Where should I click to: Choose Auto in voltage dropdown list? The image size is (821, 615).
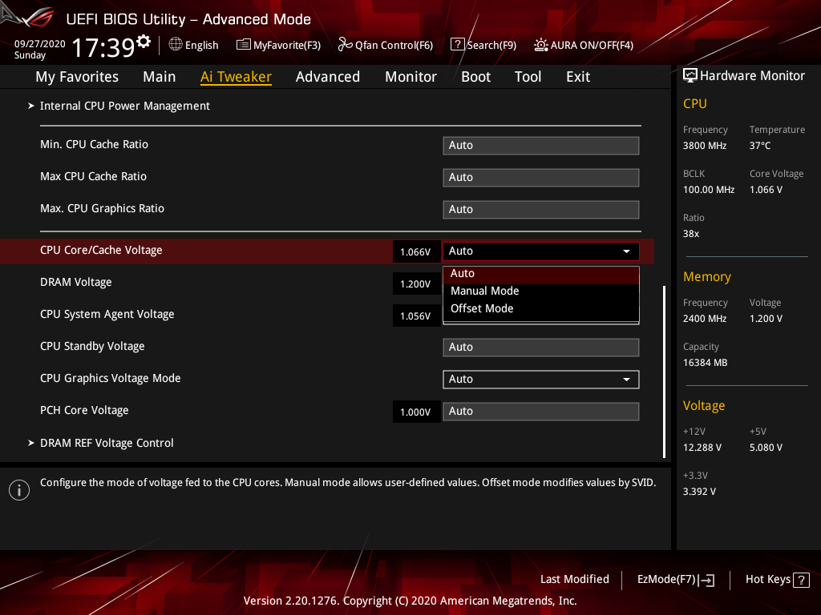(541, 274)
